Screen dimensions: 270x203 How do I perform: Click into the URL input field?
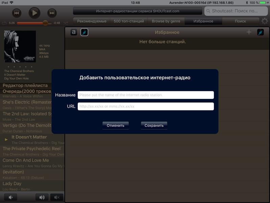pyautogui.click(x=146, y=106)
